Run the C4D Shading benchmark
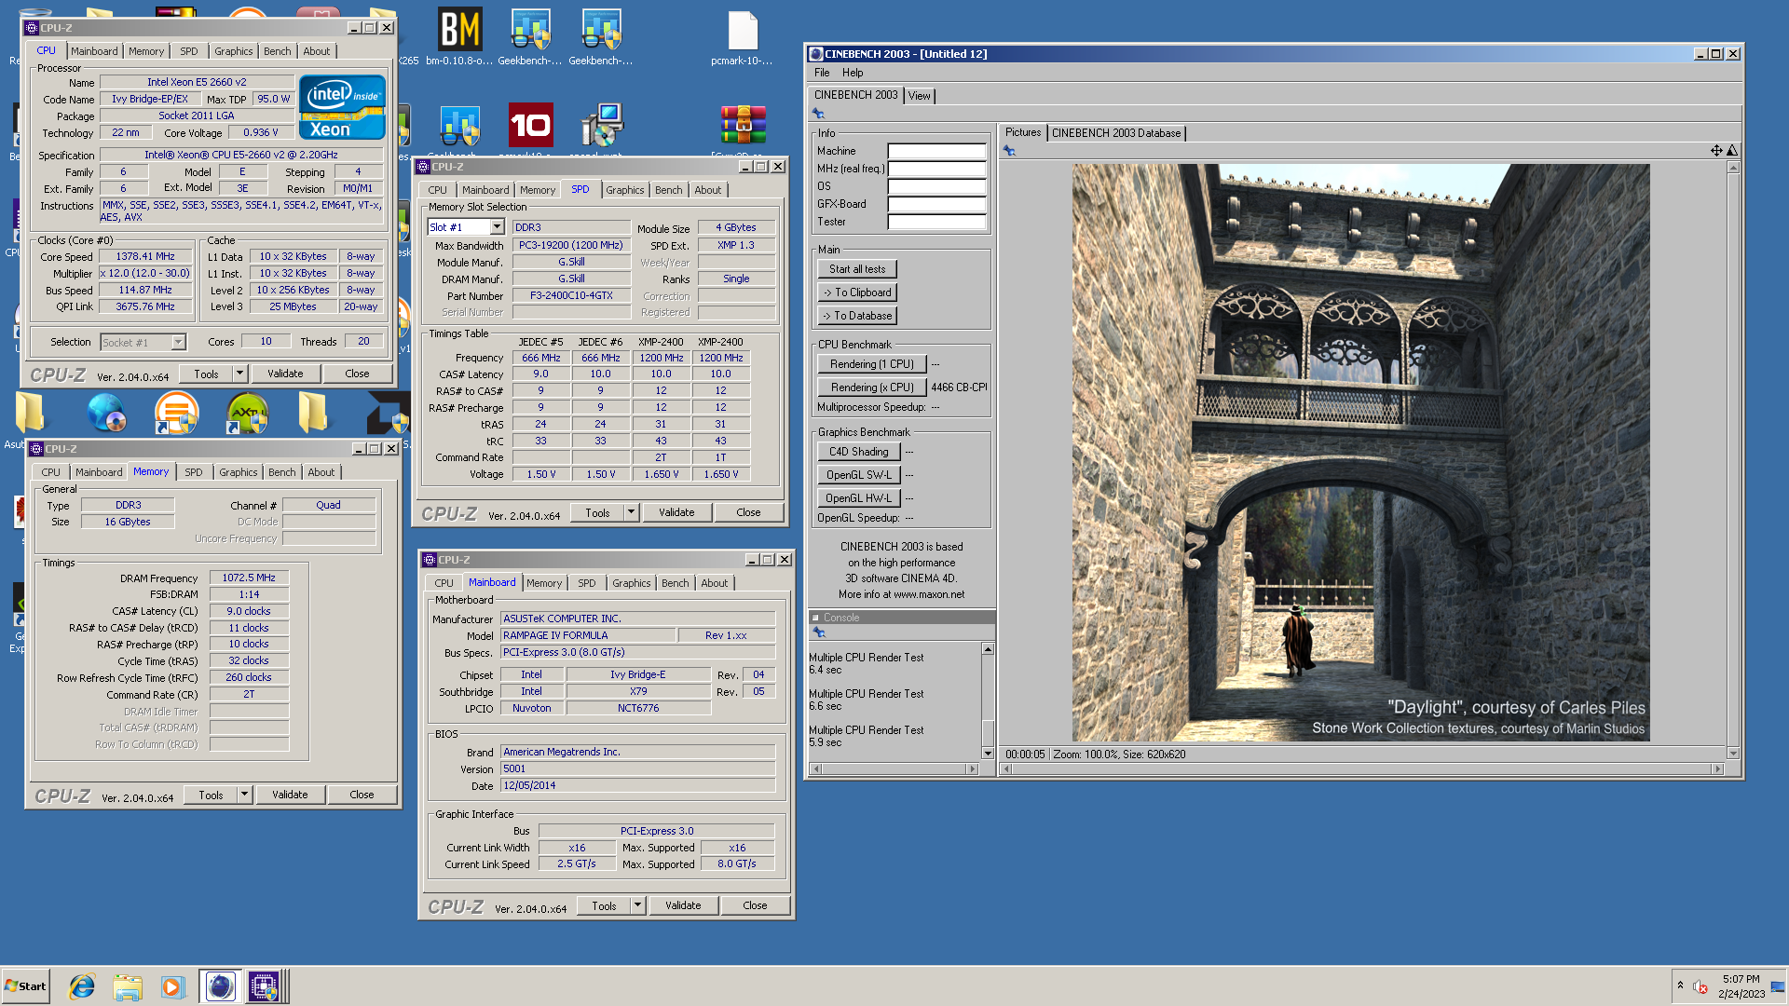1789x1006 pixels. tap(859, 452)
